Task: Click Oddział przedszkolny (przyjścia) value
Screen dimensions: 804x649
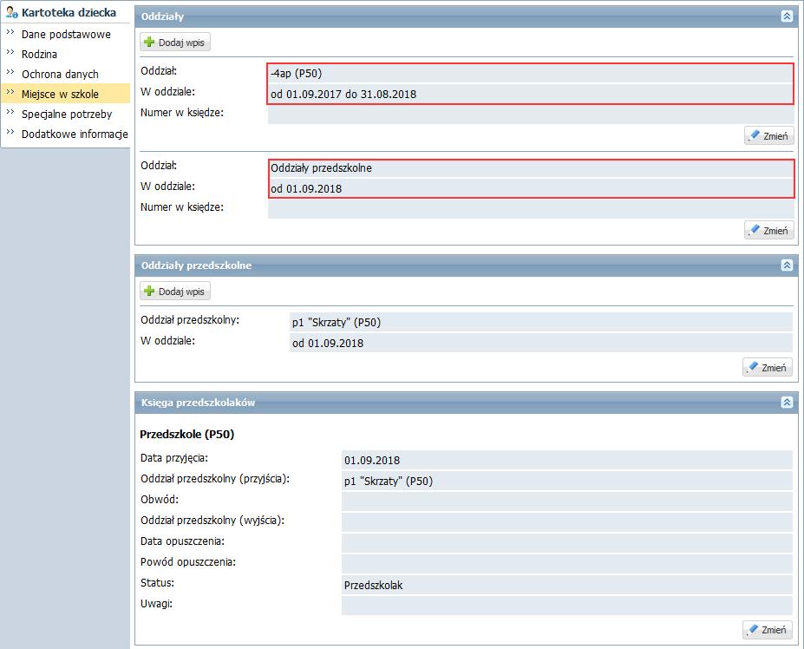Action: (x=567, y=481)
